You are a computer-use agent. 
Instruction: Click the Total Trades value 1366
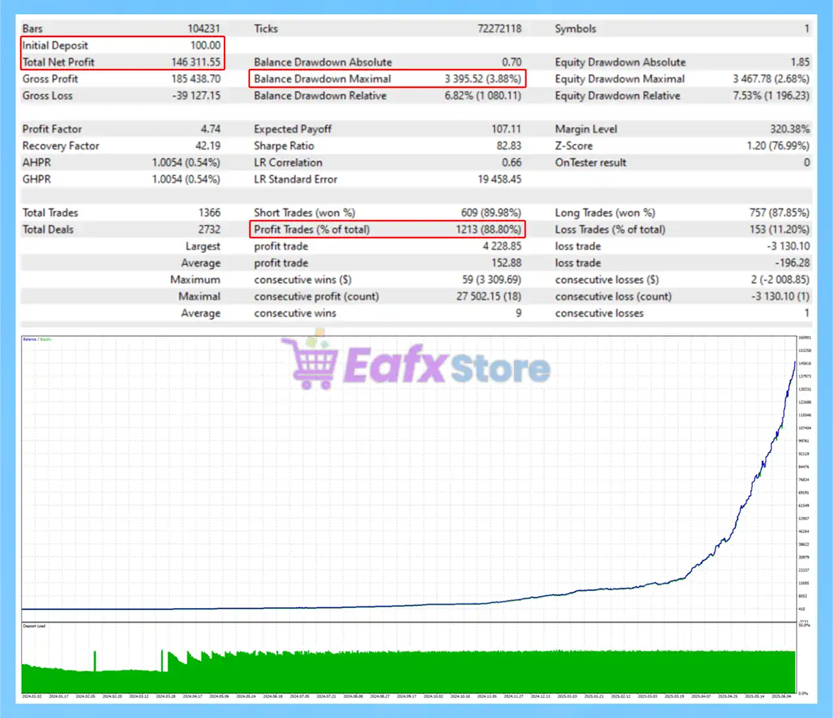209,213
